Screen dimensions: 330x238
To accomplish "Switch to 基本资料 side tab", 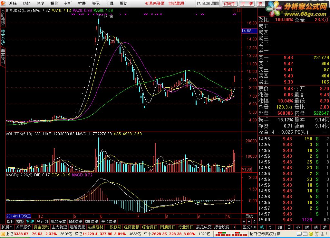I will (3, 56).
